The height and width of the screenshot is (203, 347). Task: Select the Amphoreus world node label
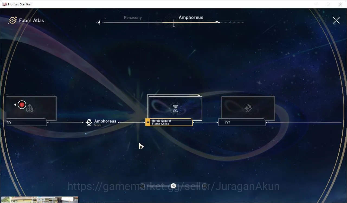(x=105, y=122)
